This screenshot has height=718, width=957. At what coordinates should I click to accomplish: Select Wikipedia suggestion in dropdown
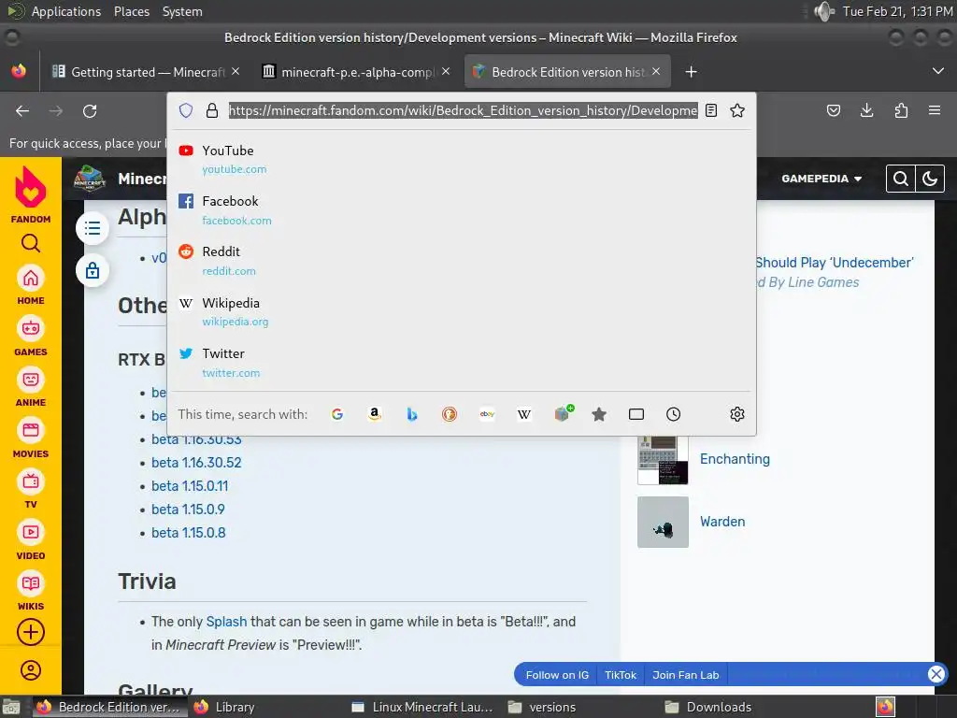pos(462,311)
